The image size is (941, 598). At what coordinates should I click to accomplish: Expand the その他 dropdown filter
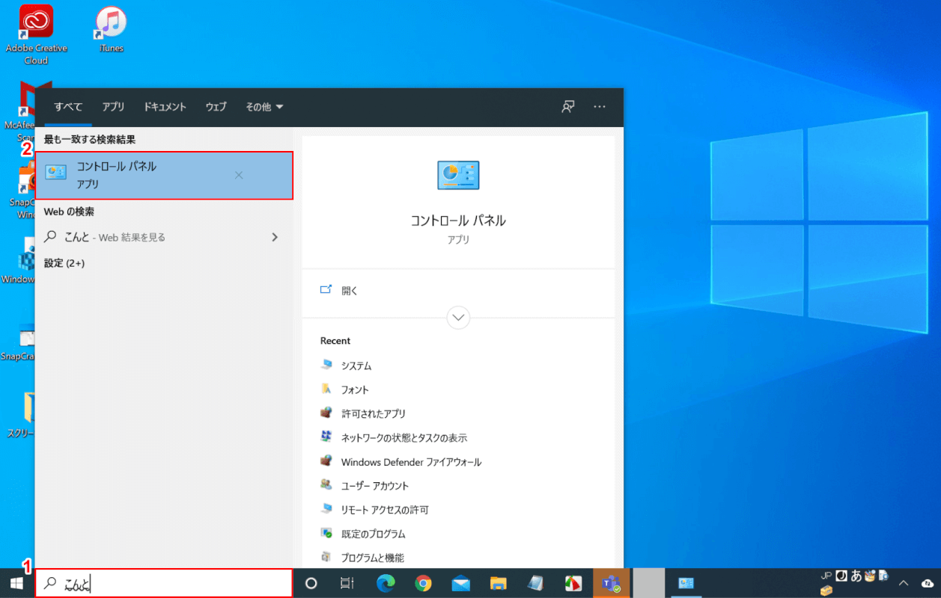click(265, 107)
